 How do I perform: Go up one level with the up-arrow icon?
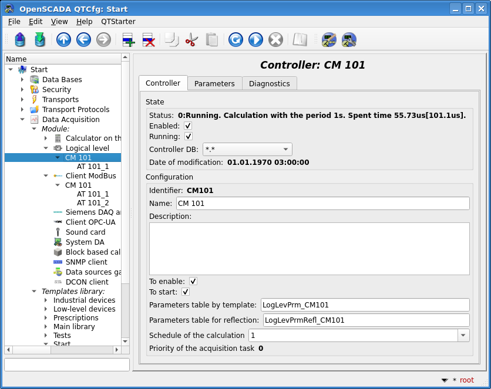coord(63,40)
